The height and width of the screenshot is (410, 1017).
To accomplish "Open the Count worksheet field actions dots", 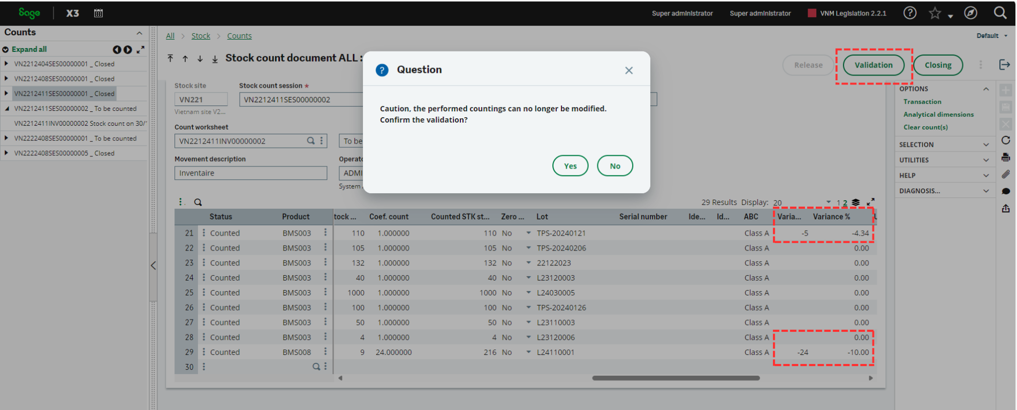I will (321, 141).
